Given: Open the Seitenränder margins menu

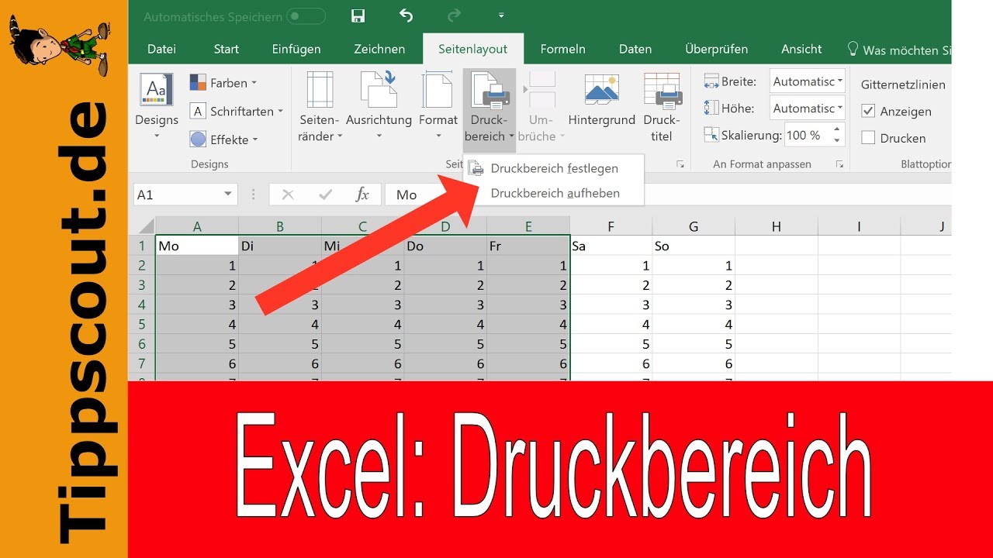Looking at the screenshot, I should tap(320, 107).
